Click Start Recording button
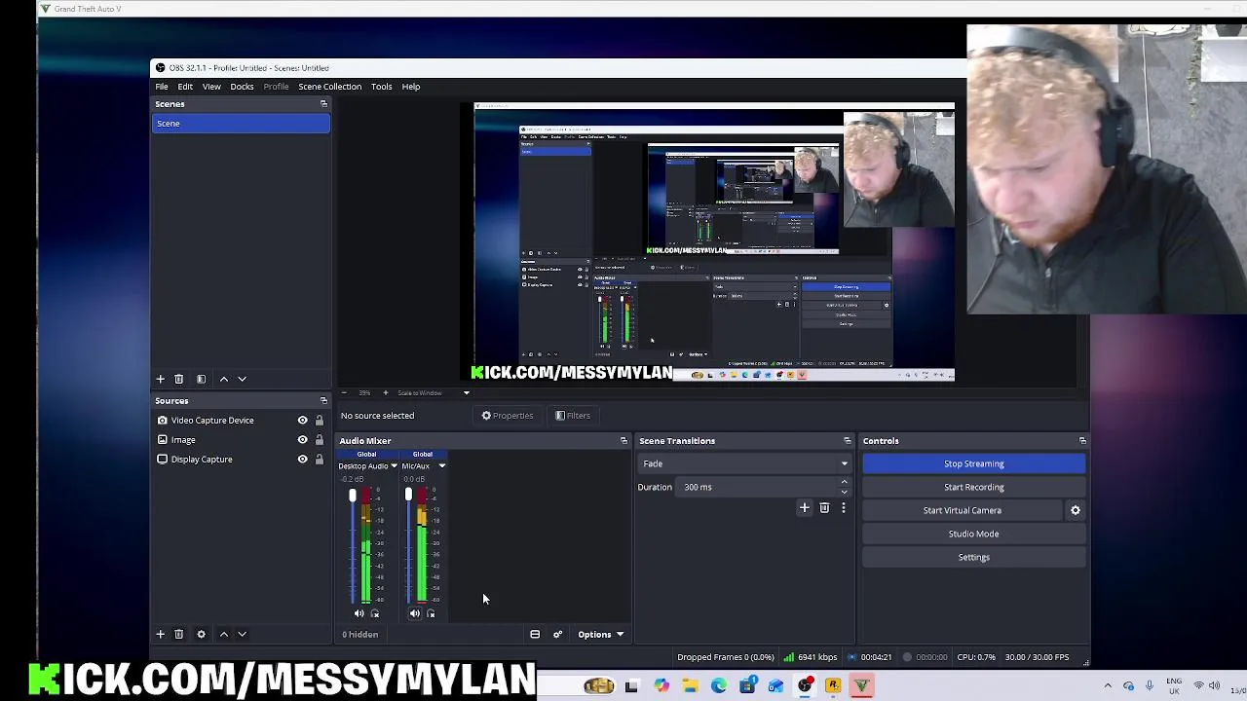The height and width of the screenshot is (701, 1247). 974,488
